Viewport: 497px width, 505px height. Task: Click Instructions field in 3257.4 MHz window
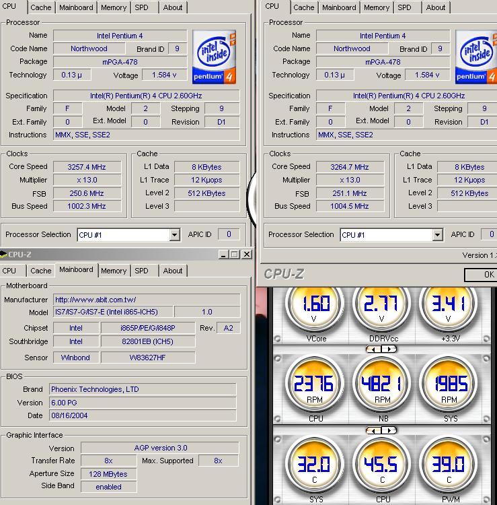147,135
